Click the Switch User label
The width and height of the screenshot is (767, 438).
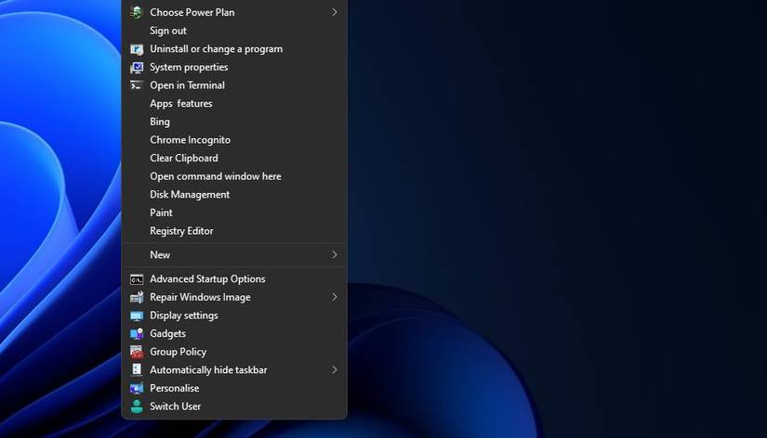[175, 406]
